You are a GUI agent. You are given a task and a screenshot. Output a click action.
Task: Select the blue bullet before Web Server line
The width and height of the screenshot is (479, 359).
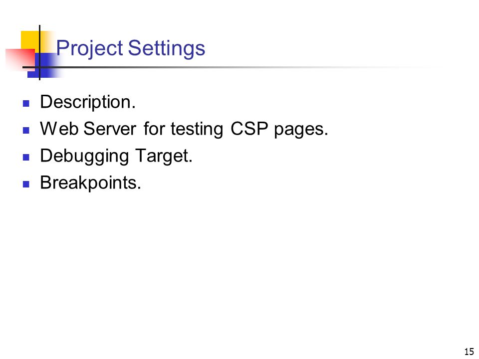(26, 130)
